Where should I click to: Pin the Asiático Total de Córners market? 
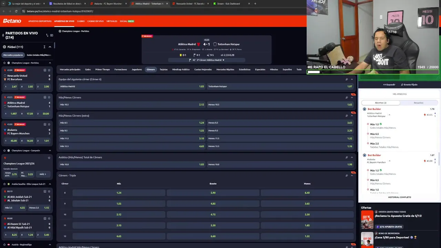[347, 157]
